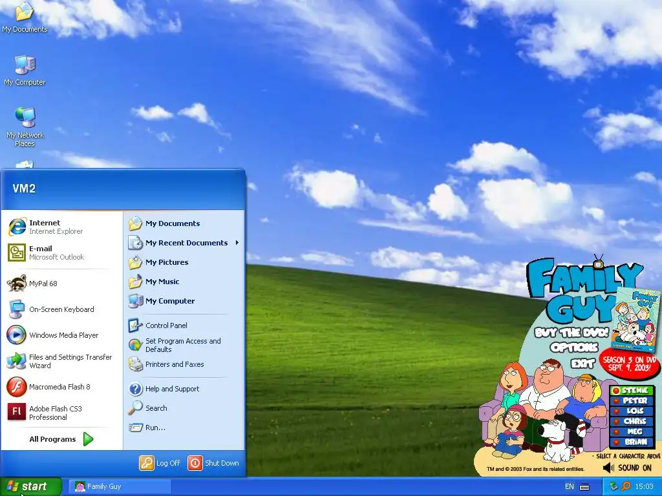This screenshot has width=662, height=496.
Task: Open Help and Support question icon
Action: tap(136, 388)
